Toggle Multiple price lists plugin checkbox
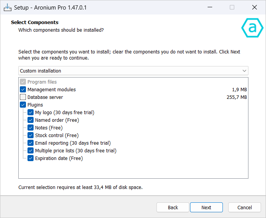 pyautogui.click(x=31, y=151)
